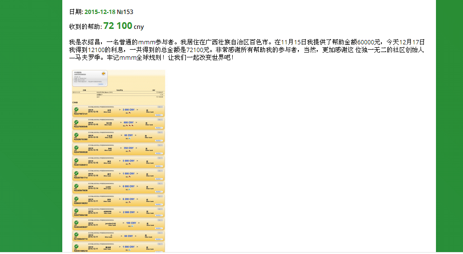Click the details button on the 600 CNY order
The height and width of the screenshot is (254, 463).
pos(159,128)
